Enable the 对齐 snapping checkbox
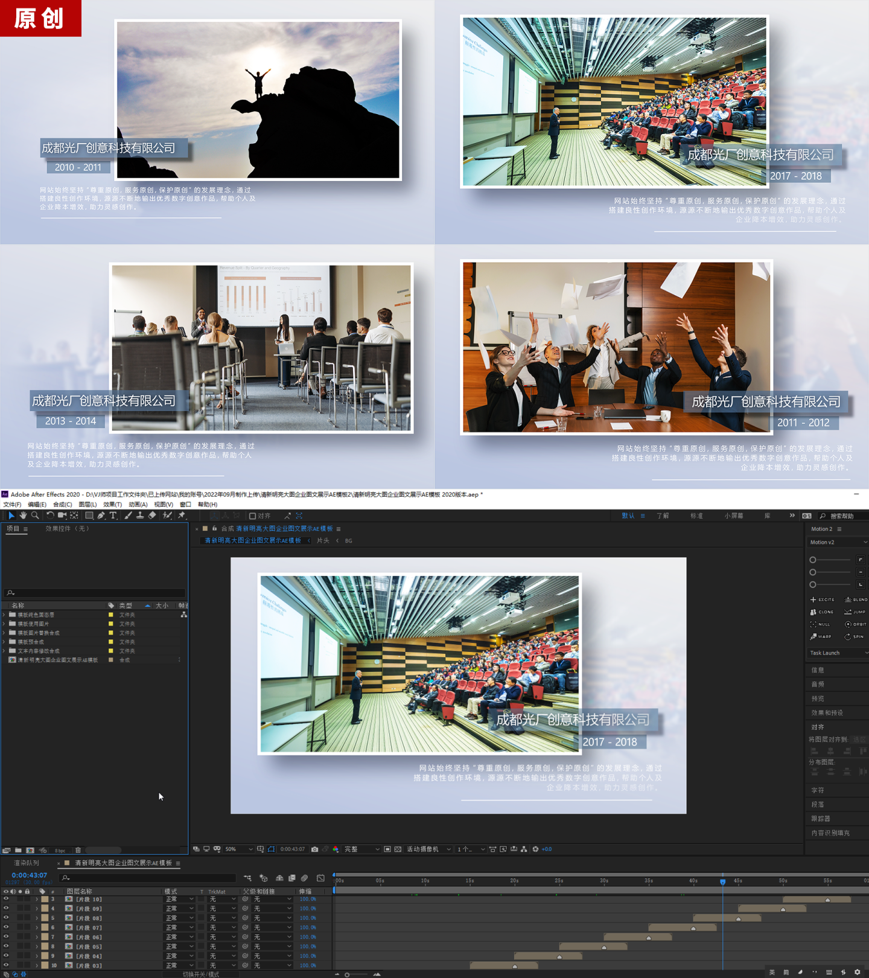 click(x=252, y=516)
